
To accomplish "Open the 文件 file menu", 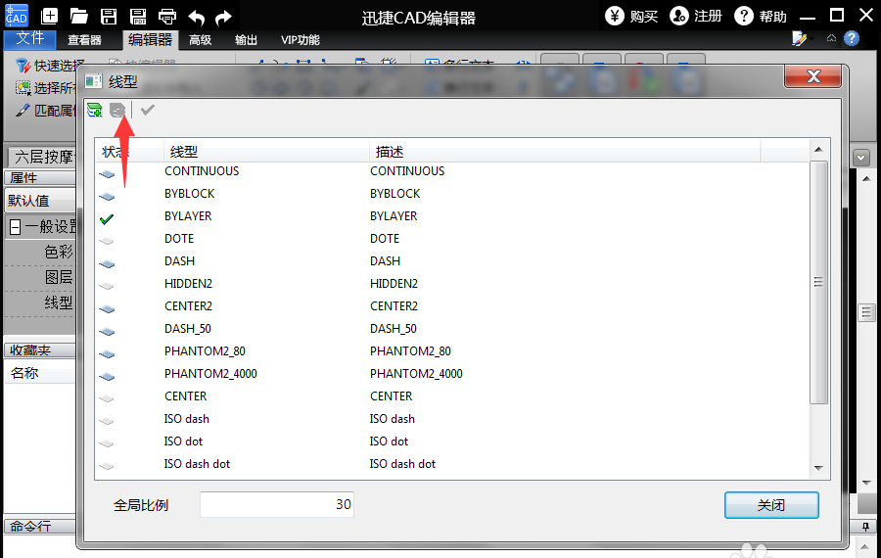I will [x=29, y=38].
